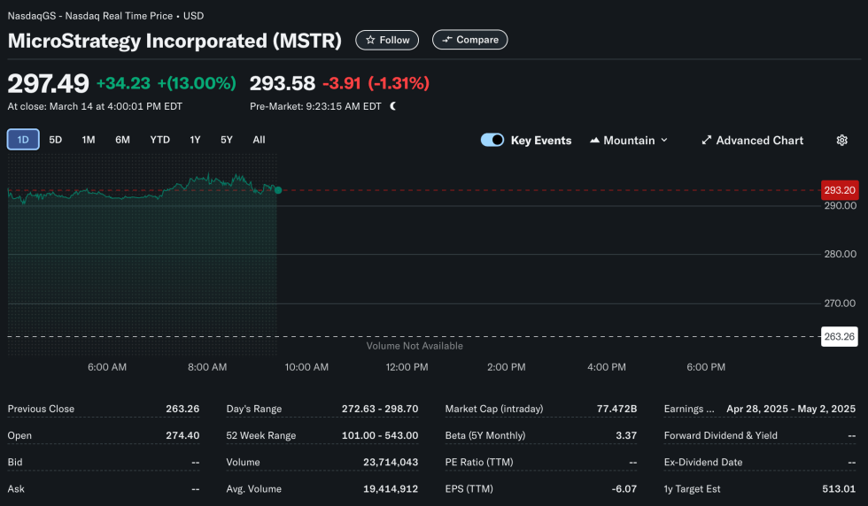Click the compare arrows icon

pos(447,40)
